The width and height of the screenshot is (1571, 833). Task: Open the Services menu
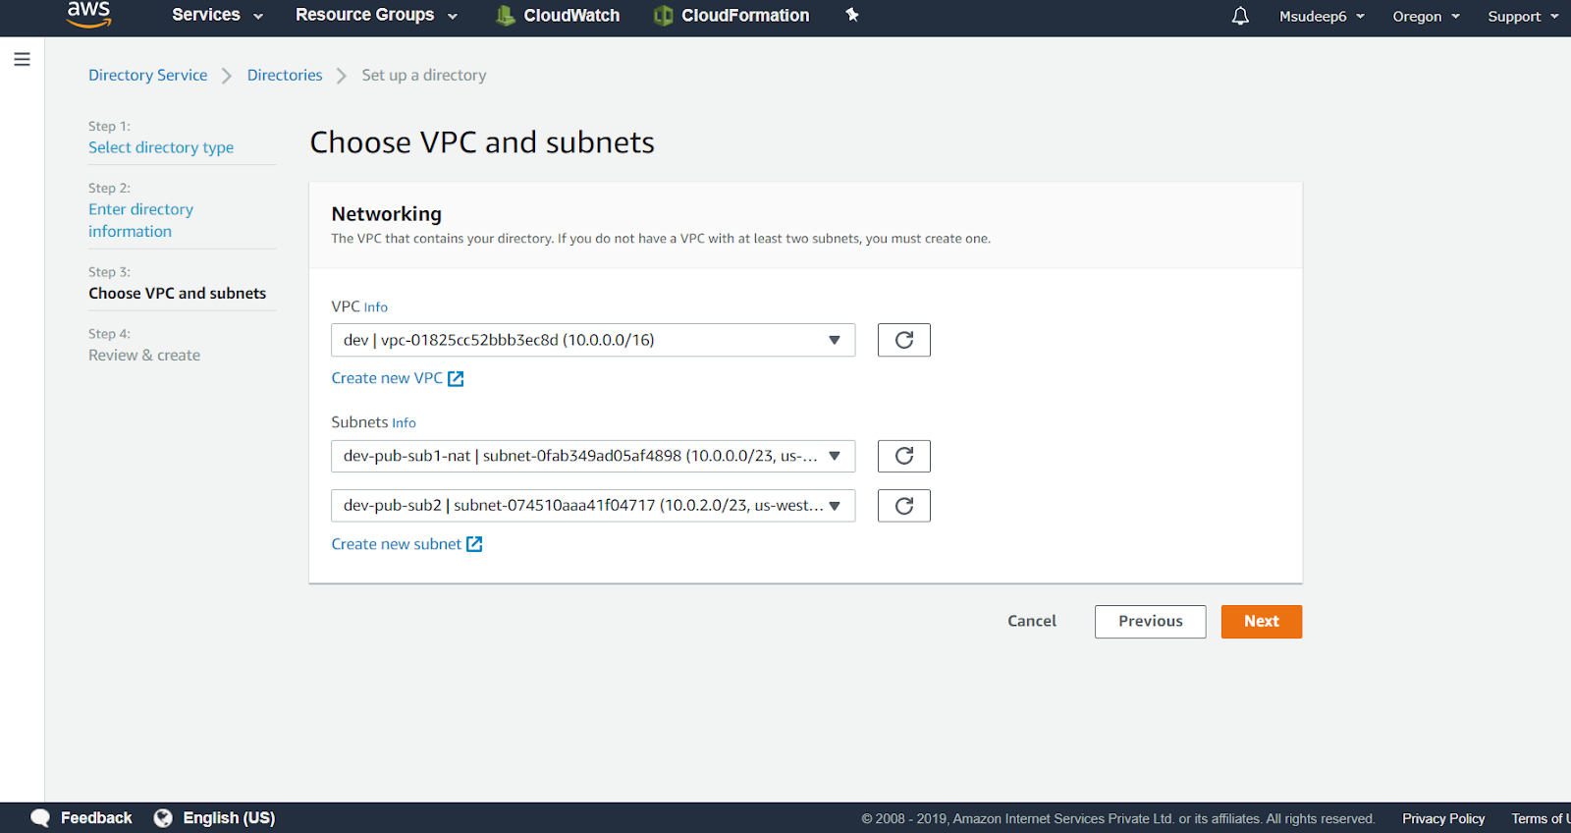tap(217, 15)
